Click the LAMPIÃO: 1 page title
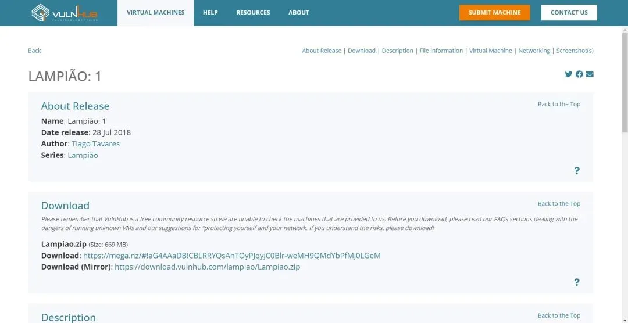 pyautogui.click(x=65, y=76)
